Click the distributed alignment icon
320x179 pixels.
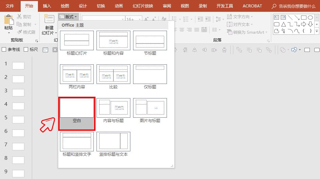(204, 30)
